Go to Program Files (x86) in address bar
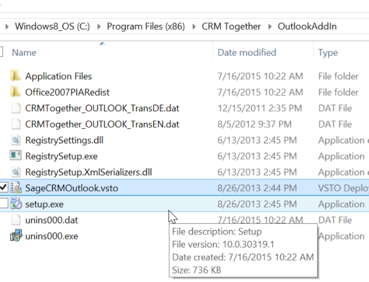Viewport: 369px width, 282px height. click(146, 26)
